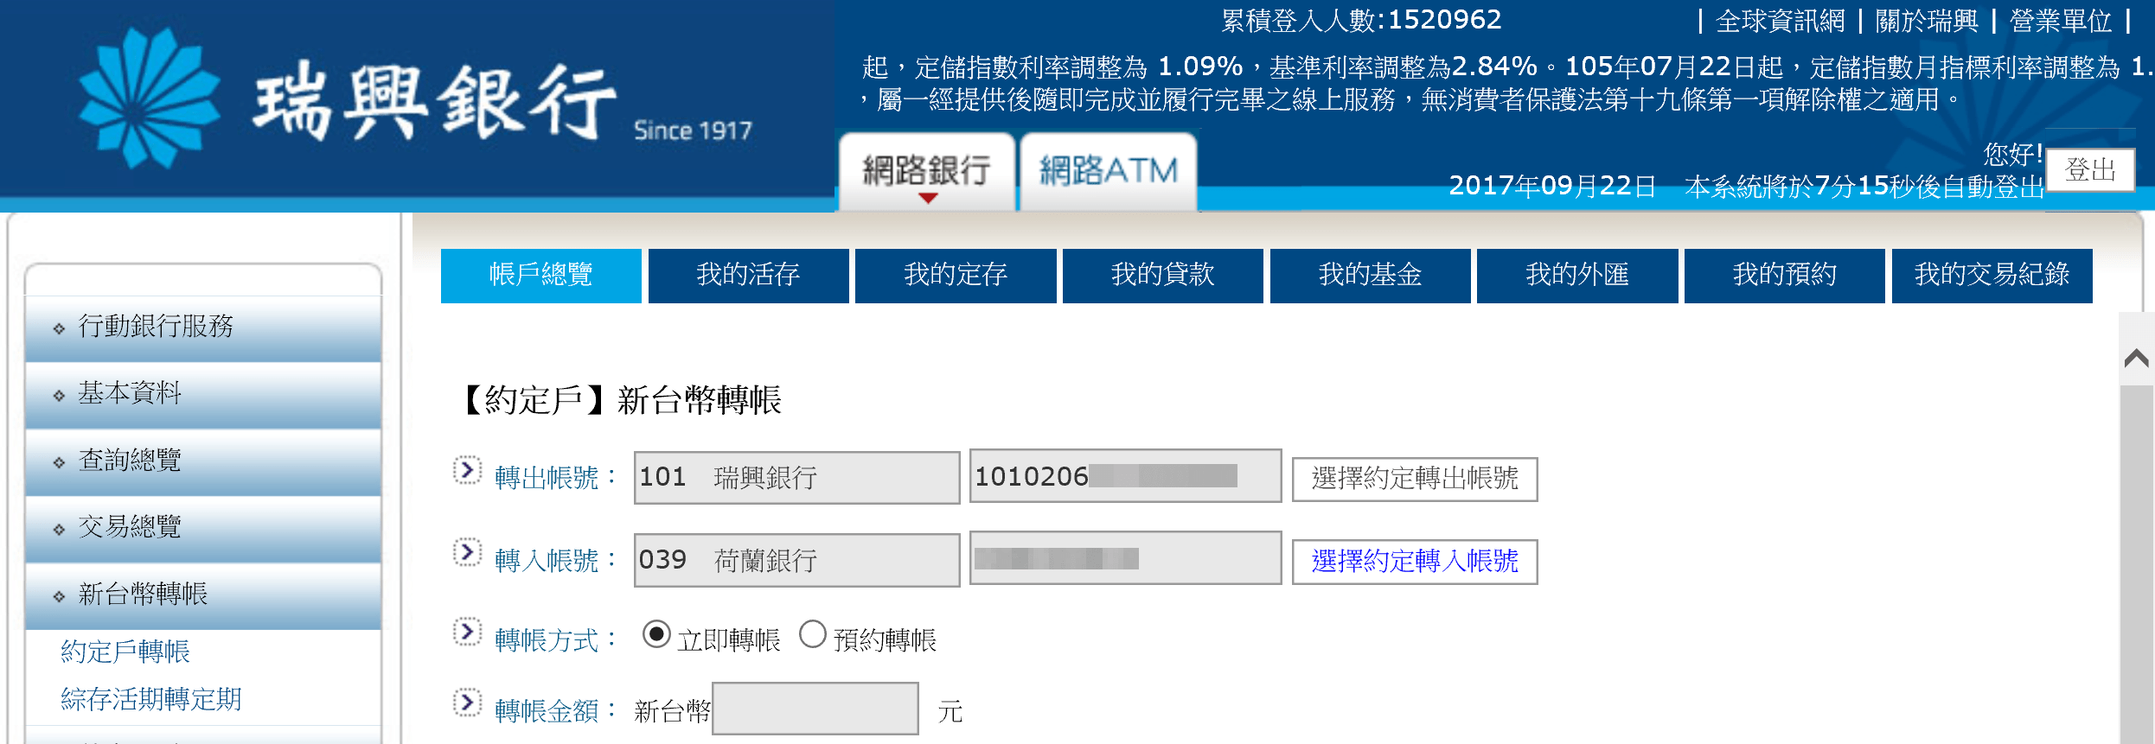Click the arrow icon beside 轉出帳號
Screen dimensions: 2155x744
467,471
